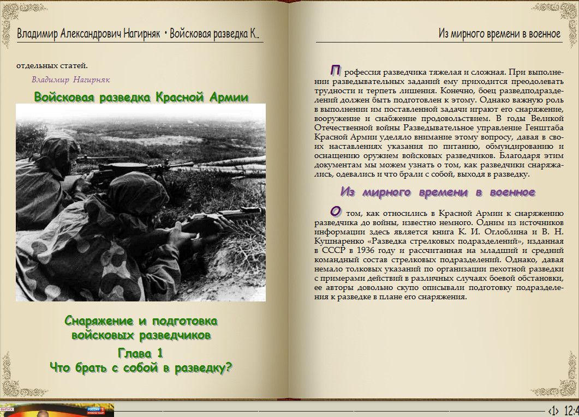Click the chapter header 'Из мирного времени в военное'
The height and width of the screenshot is (417, 579).
tap(499, 34)
